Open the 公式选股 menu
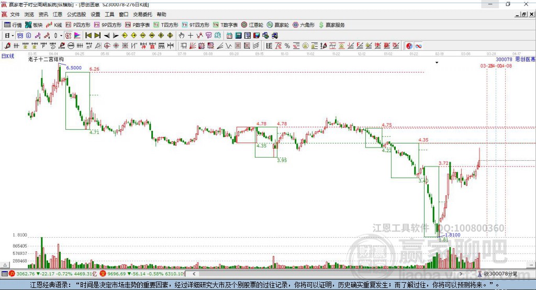Image resolution: width=536 pixels, height=290 pixels. click(76, 14)
